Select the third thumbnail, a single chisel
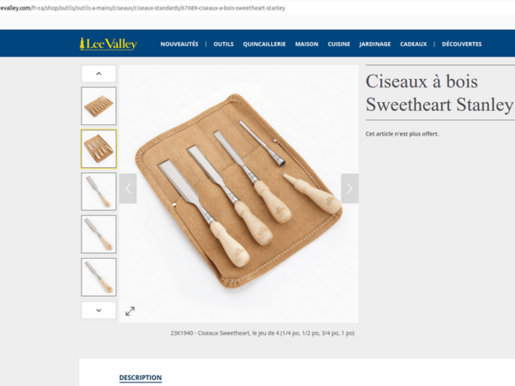This screenshot has height=386, width=515. (x=99, y=191)
